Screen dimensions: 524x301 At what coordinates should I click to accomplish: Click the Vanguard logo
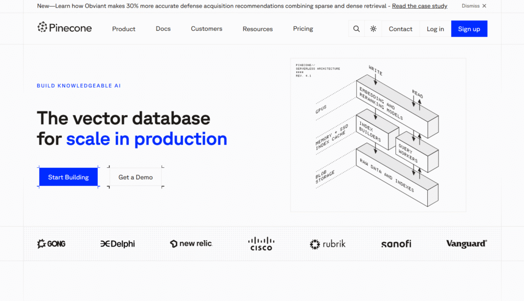click(x=467, y=244)
